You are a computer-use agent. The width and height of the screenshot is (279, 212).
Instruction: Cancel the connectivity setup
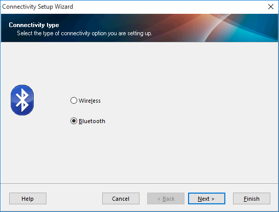(121, 199)
